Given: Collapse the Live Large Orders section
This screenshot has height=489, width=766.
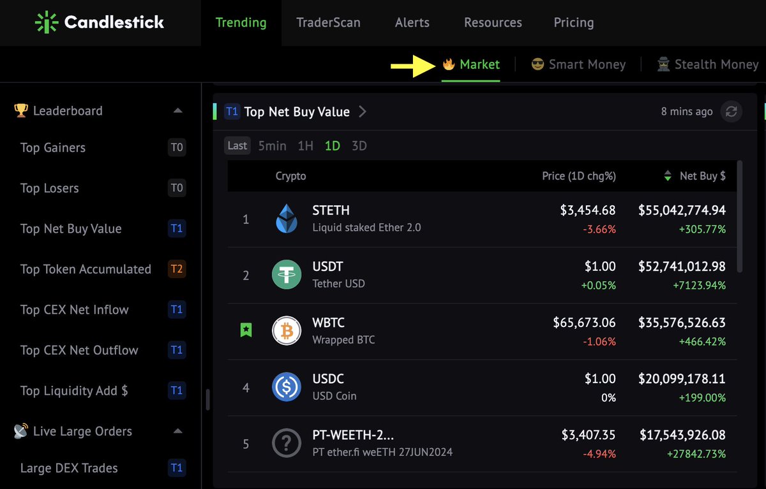Looking at the screenshot, I should [x=178, y=432].
